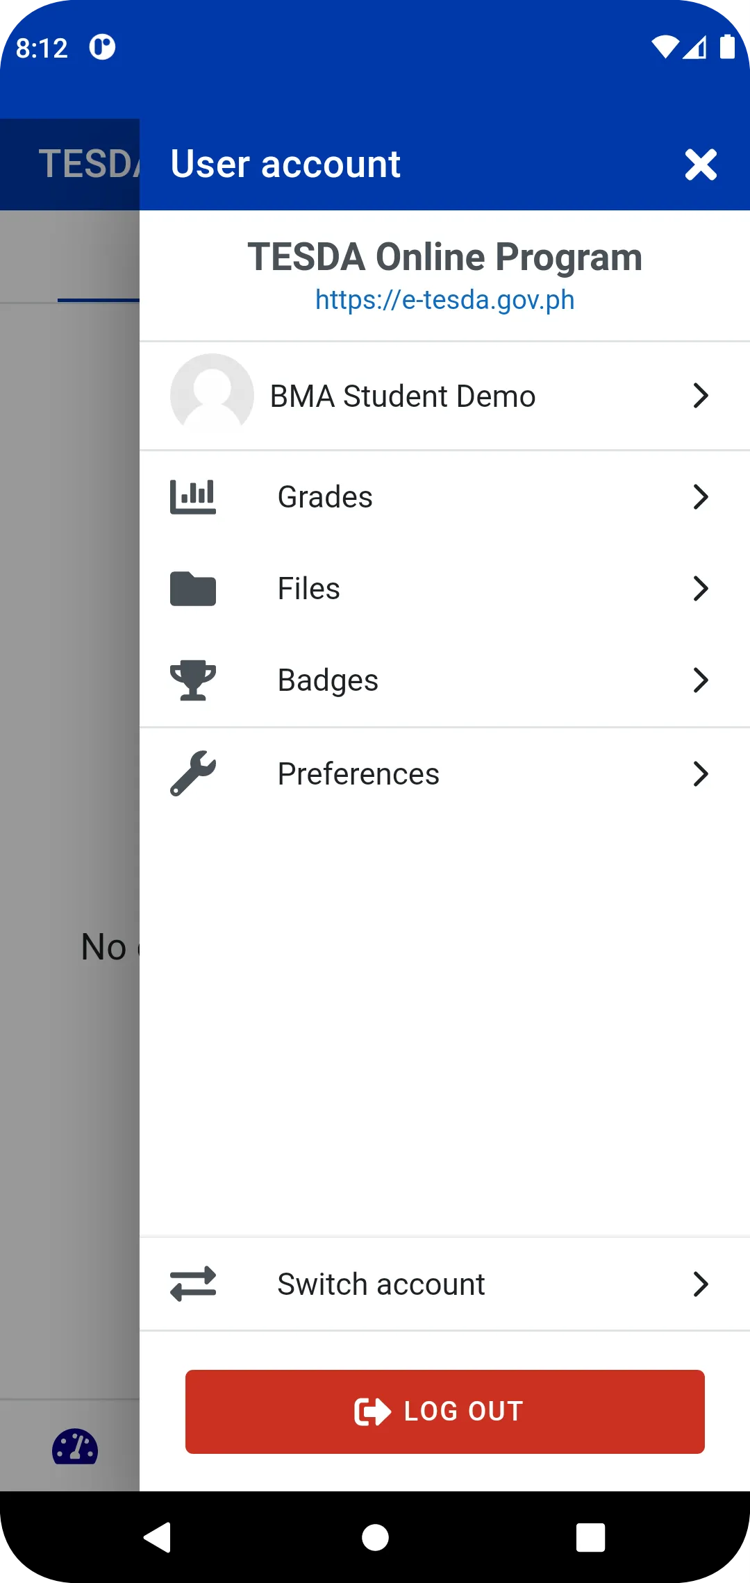Expand the Files chevron arrow

click(701, 589)
